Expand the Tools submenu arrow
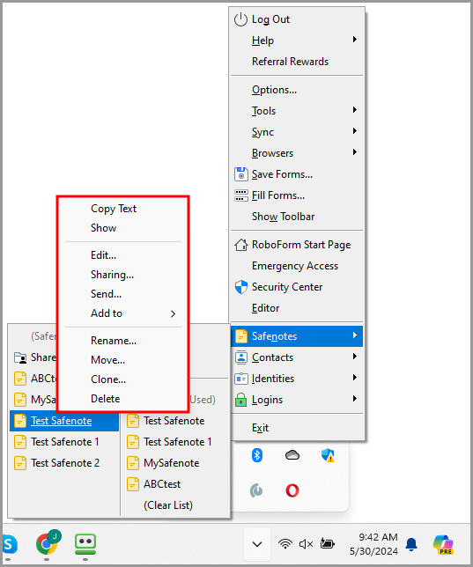Viewport: 473px width, 567px height. click(355, 109)
